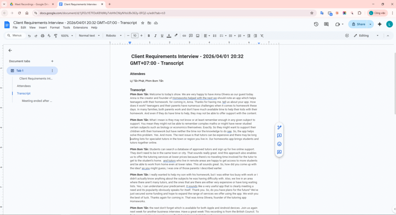Expand the Normal text style dropdown
Viewport: 396px width, 215px height.
point(89,36)
